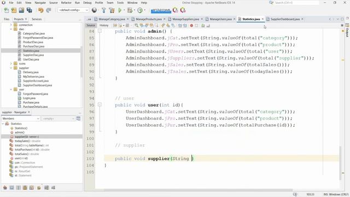Switch to the SupplierDashboard.java tab
350x197 pixels.
(285, 19)
